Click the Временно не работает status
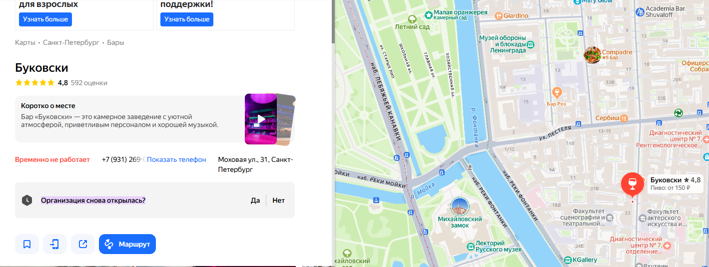Image resolution: width=709 pixels, height=267 pixels. (x=52, y=159)
